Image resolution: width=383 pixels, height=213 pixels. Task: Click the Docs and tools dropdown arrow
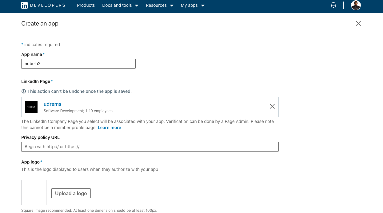coord(137,6)
